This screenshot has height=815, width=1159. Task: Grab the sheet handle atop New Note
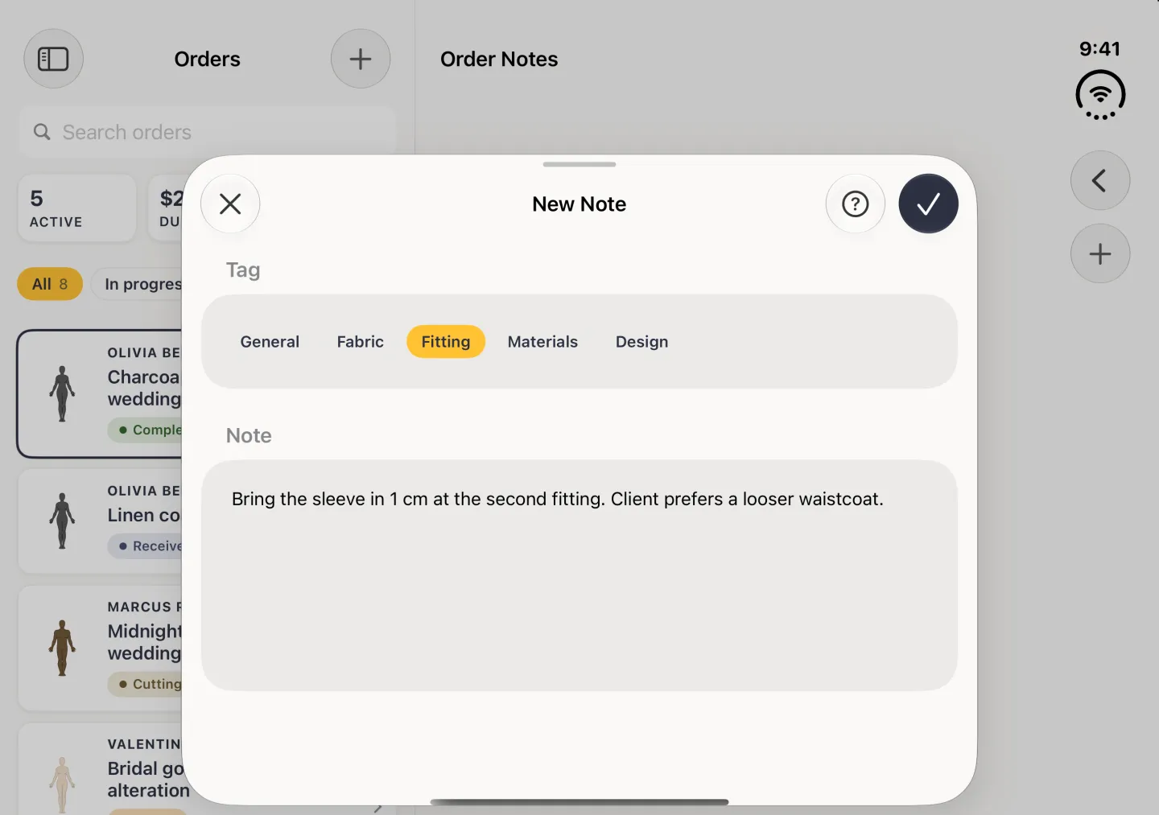[579, 164]
